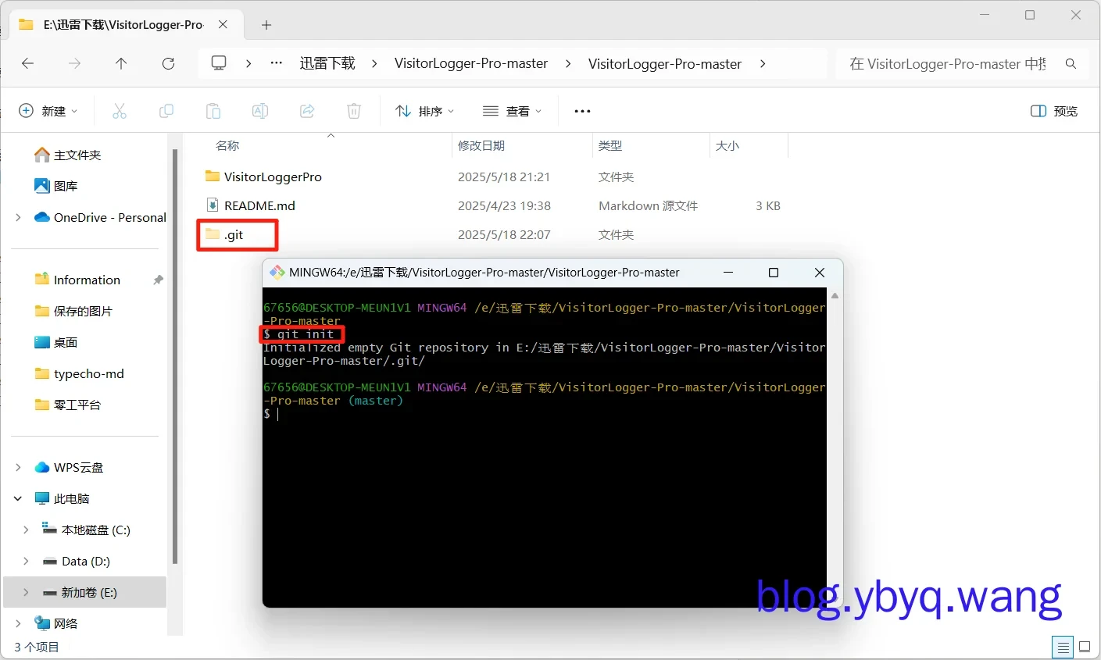Click 迅雷下载 in the address bar

click(x=327, y=63)
